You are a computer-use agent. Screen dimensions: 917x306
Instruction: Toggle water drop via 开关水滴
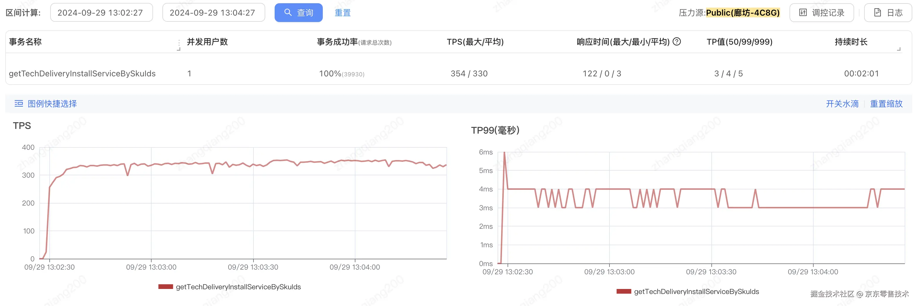842,104
